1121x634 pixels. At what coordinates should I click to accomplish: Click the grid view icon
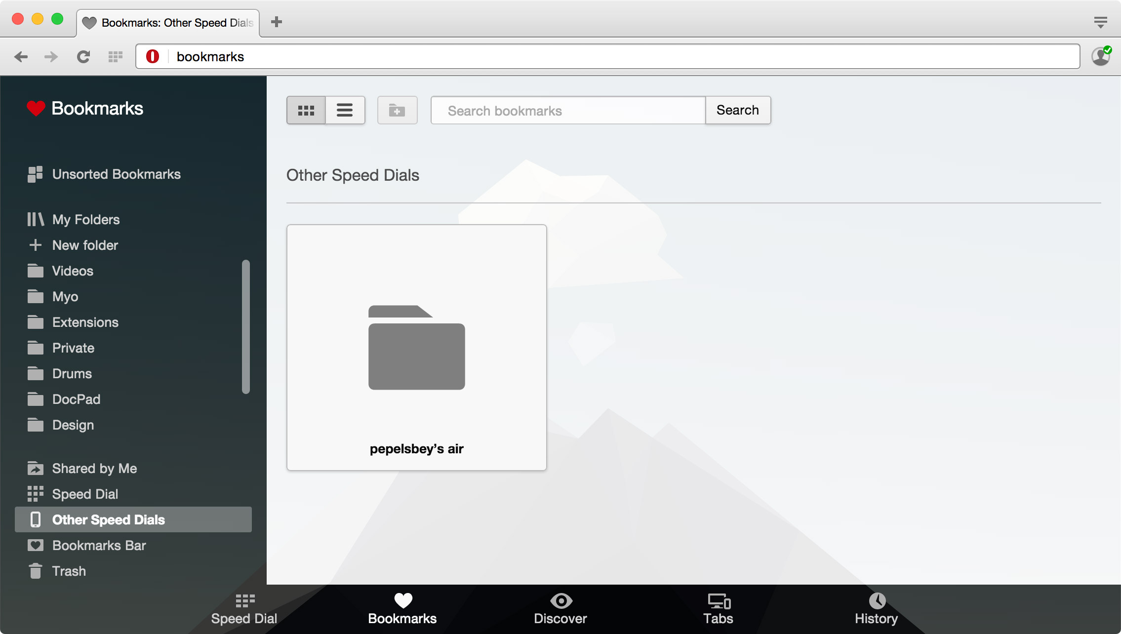tap(307, 110)
